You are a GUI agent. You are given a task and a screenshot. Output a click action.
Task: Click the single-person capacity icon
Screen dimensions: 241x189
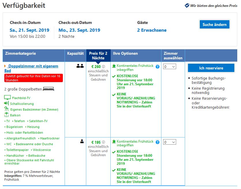pos(82,141)
